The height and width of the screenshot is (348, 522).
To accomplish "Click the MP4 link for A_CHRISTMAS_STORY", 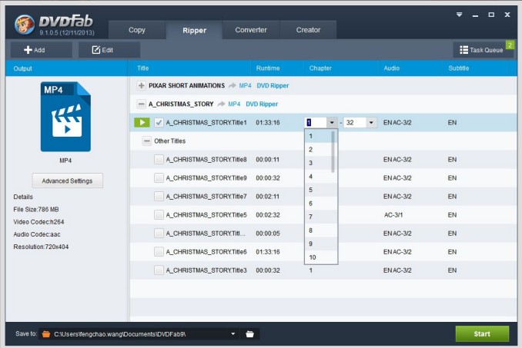I will (x=234, y=104).
